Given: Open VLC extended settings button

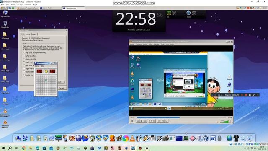Looking at the screenshot, I should click(x=154, y=121).
